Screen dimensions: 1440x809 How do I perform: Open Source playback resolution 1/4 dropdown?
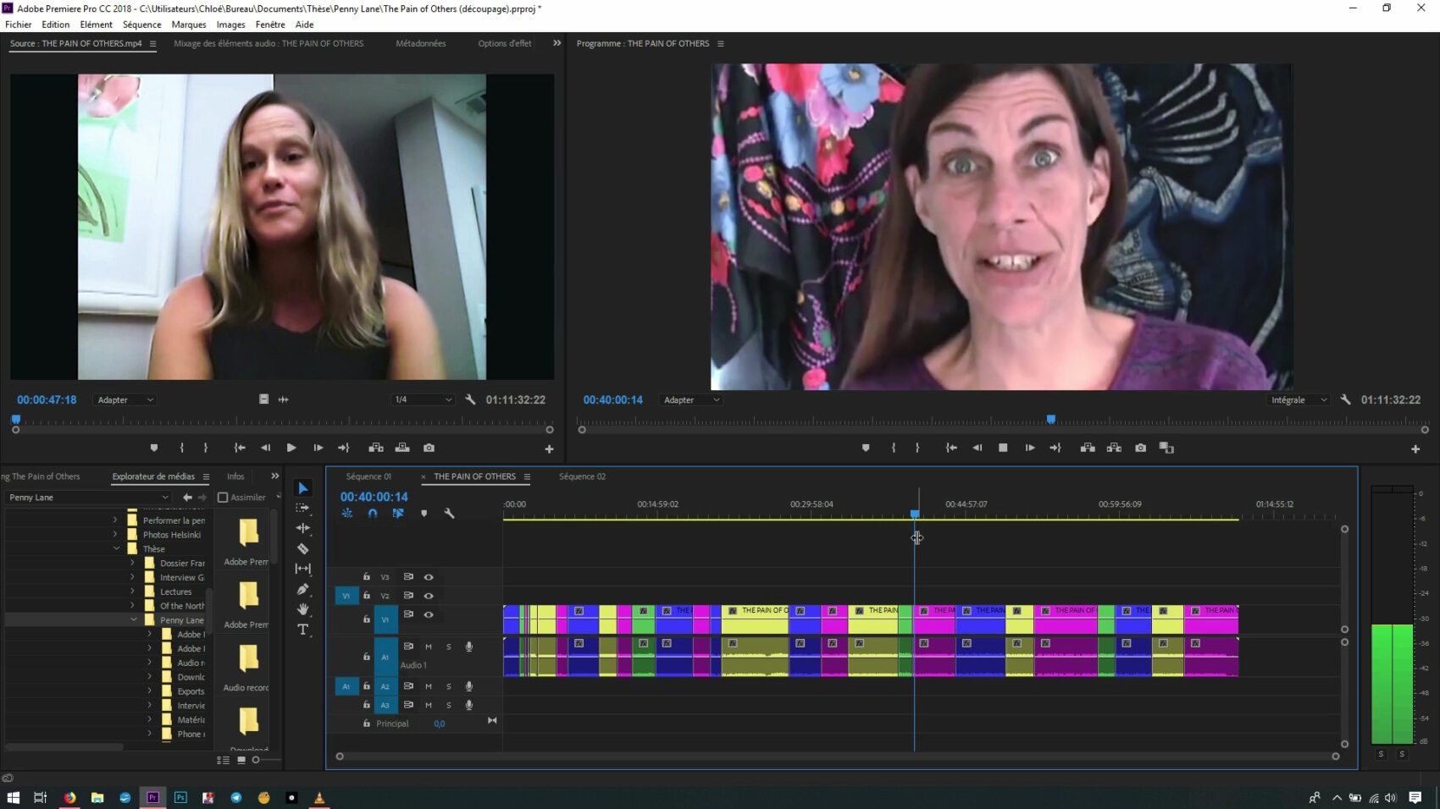click(x=423, y=399)
